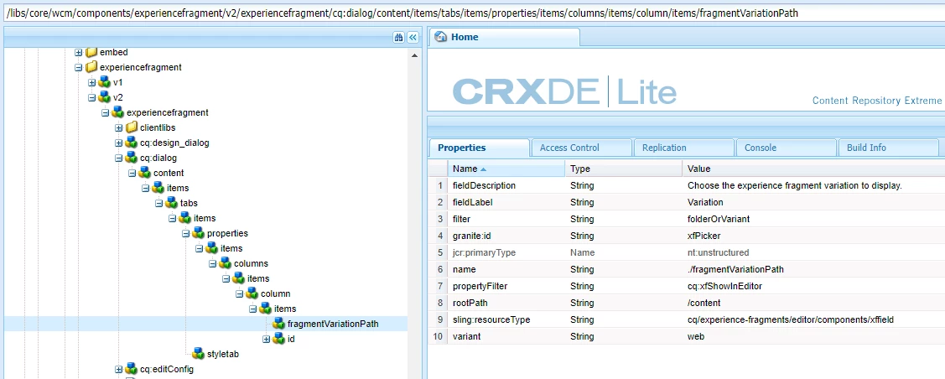Click the sling:resourceType property name
The width and height of the screenshot is (945, 379).
(491, 320)
